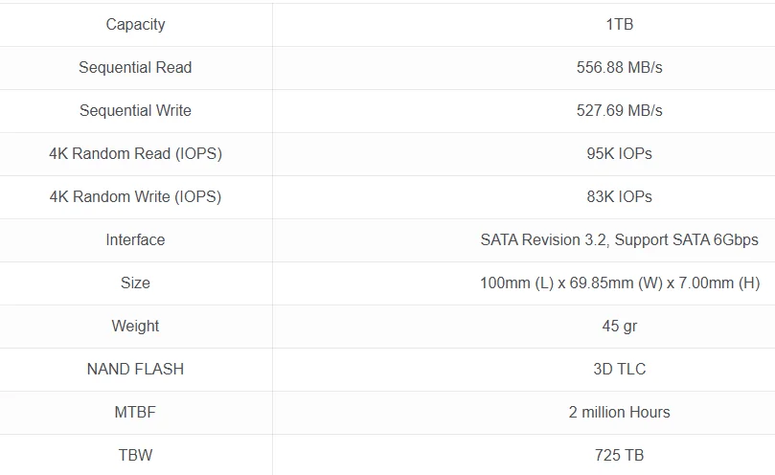Select the 45 gr weight value

click(619, 327)
